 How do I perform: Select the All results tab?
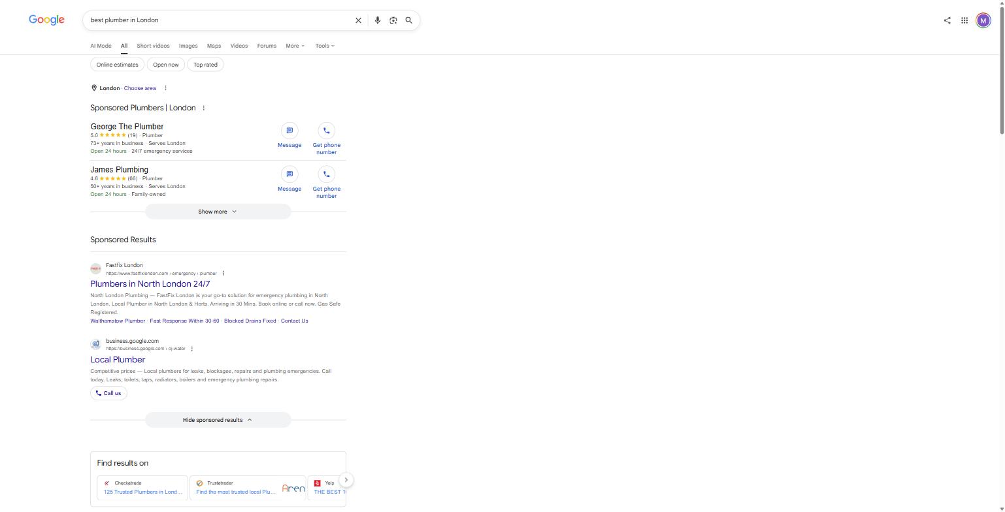tap(124, 46)
